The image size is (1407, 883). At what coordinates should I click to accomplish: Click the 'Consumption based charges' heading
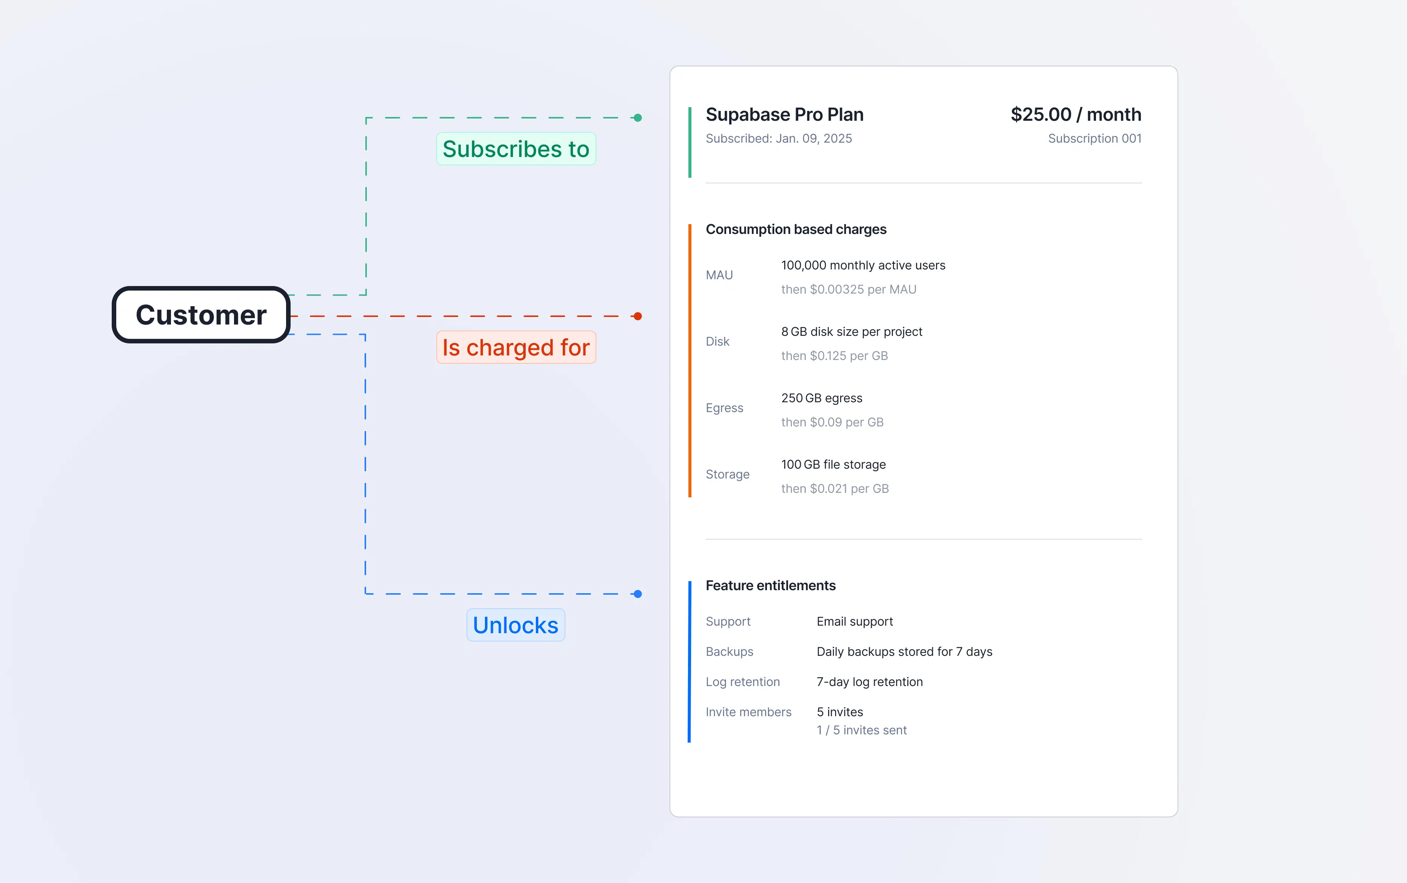[796, 229]
